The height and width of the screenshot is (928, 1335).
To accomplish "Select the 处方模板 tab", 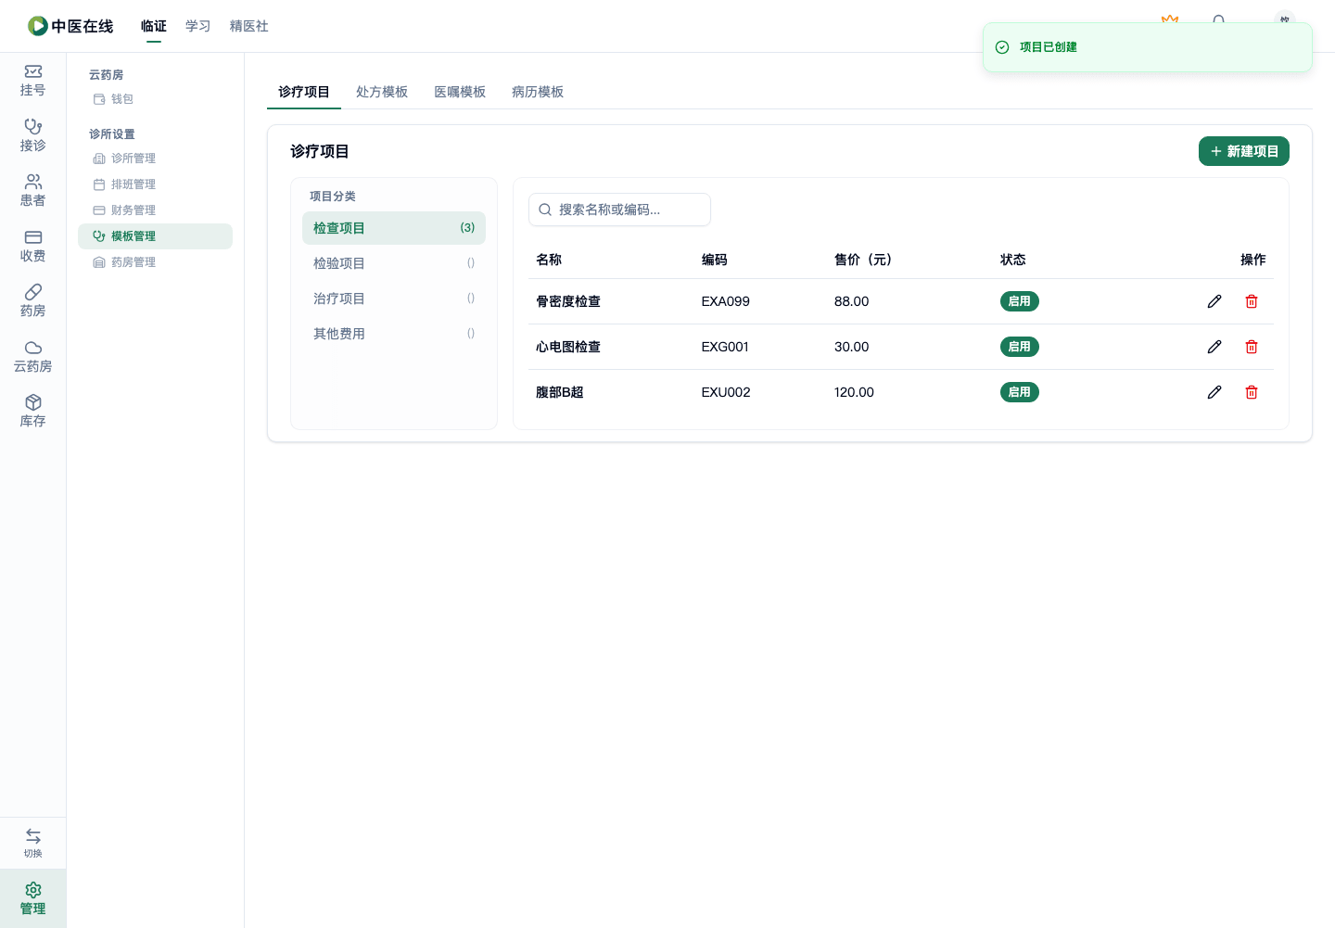I will (x=382, y=92).
